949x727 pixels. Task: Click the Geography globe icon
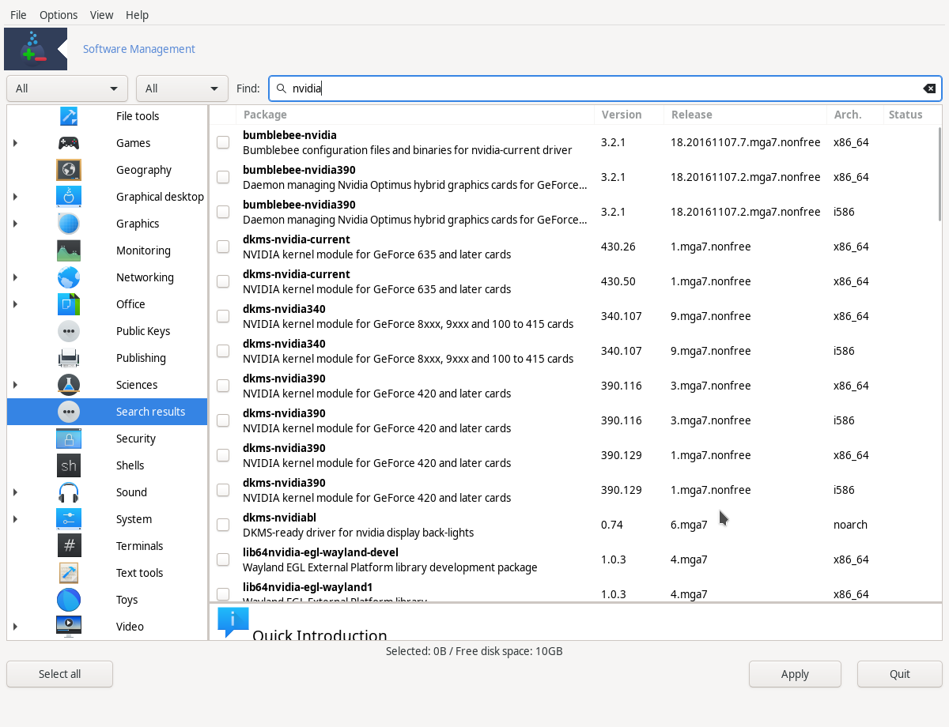tap(69, 170)
